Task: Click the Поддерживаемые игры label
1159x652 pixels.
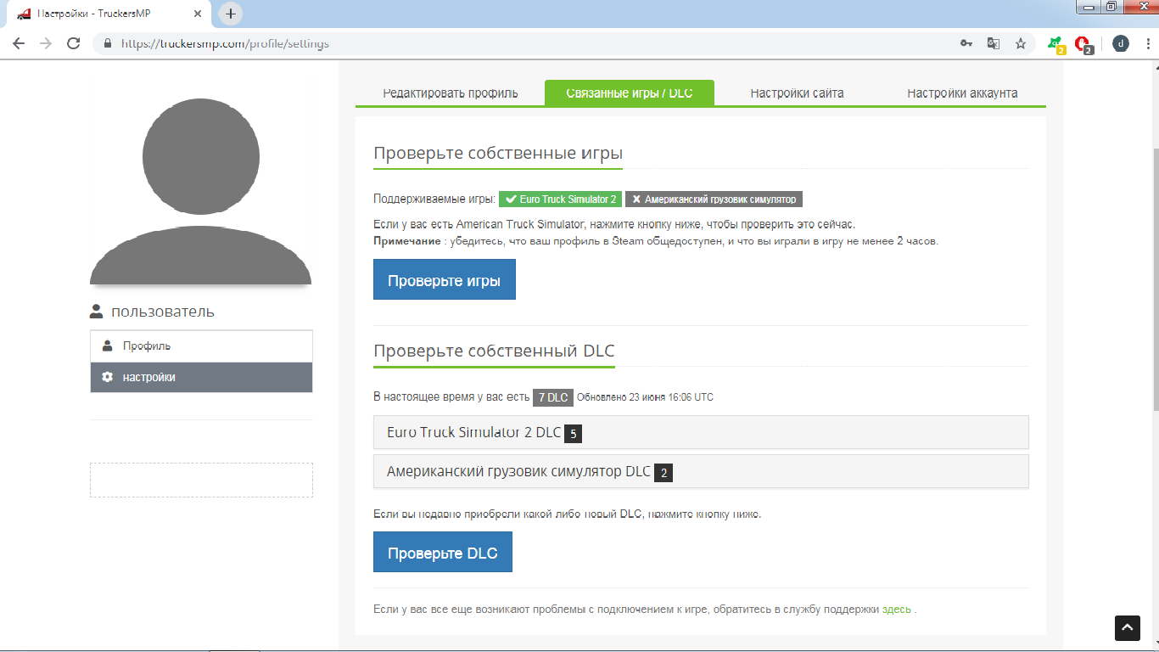Action: 434,200
